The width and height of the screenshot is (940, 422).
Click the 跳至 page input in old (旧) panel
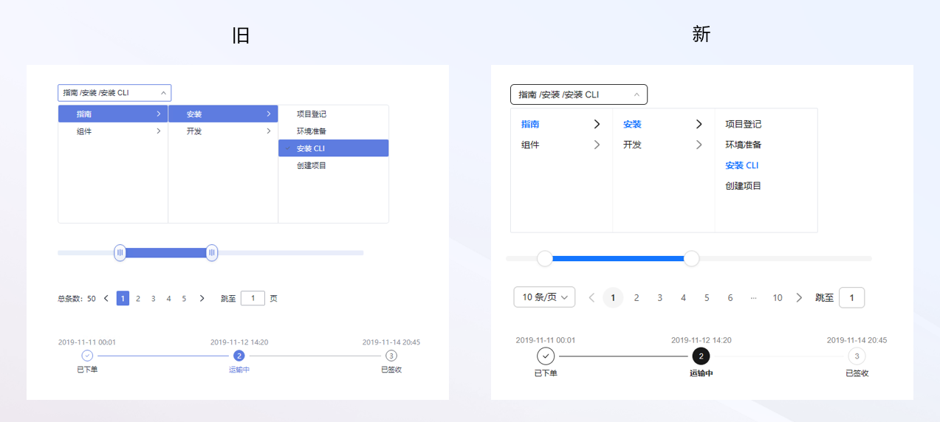253,299
